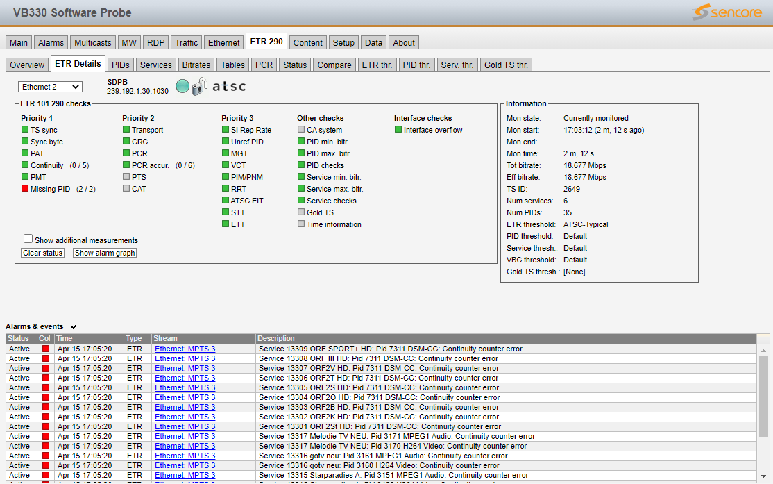Click the red Missing PID status indicator

coord(25,189)
